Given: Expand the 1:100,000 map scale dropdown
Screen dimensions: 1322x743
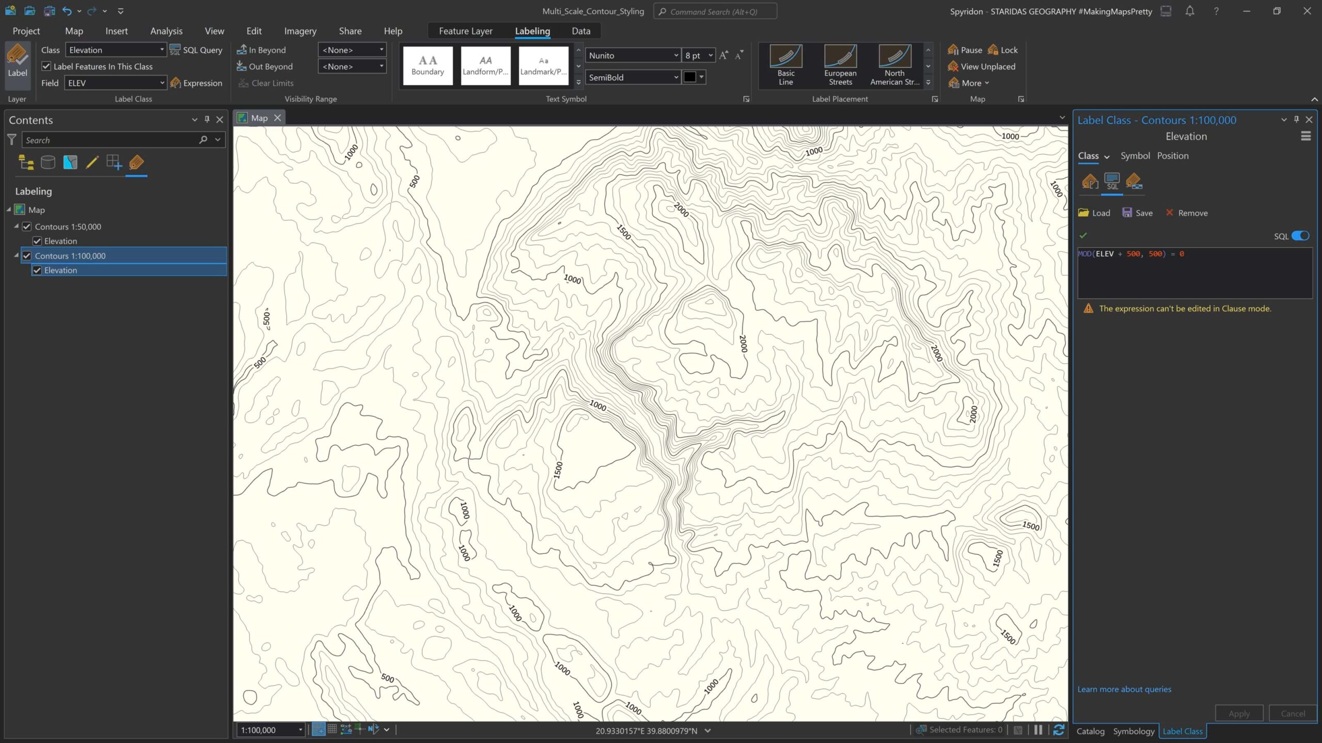Looking at the screenshot, I should [300, 730].
